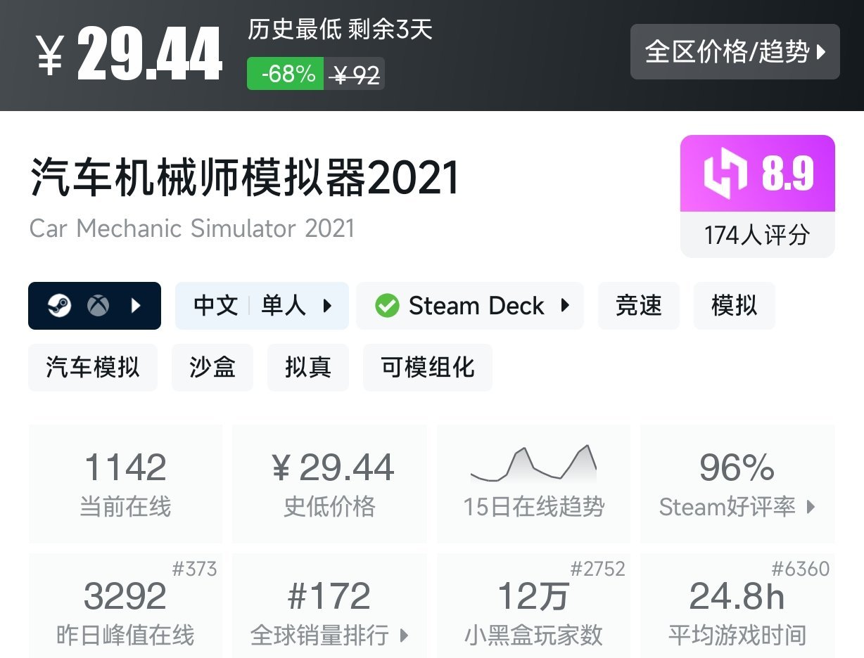Click the struck-through ¥92 original price

click(355, 74)
